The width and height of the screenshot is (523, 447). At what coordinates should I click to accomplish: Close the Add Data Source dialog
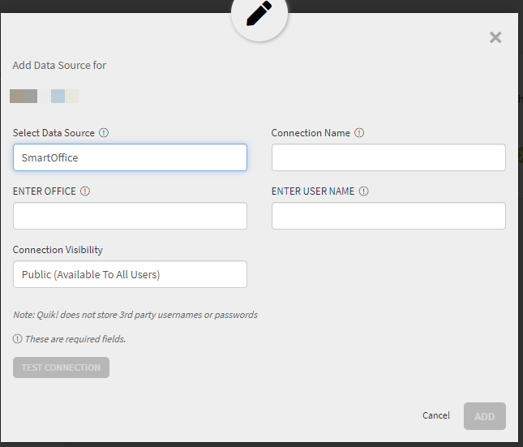(x=495, y=37)
